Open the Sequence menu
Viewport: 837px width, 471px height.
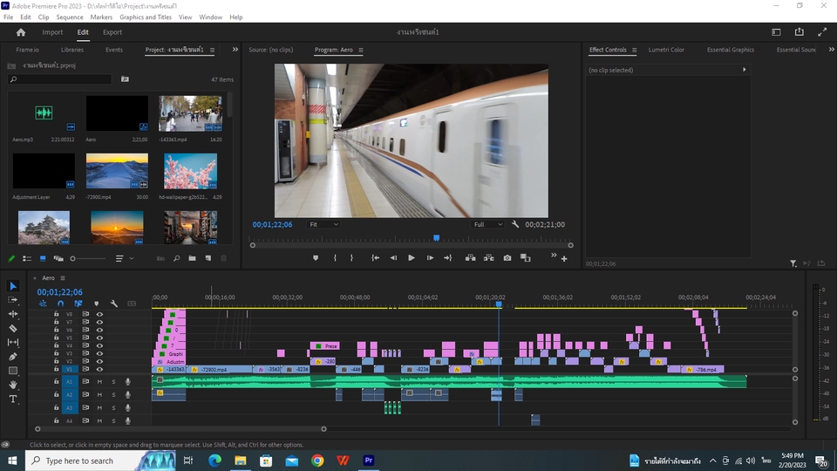point(70,17)
